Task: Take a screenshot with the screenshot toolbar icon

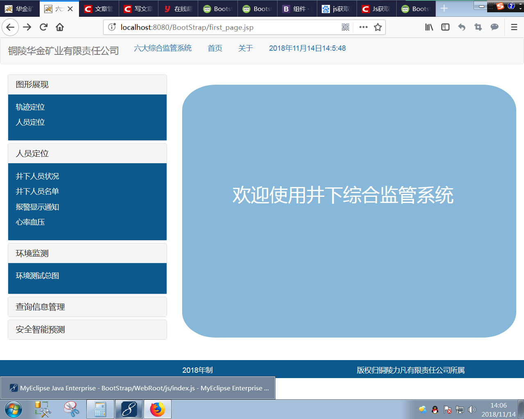Action: [478, 27]
